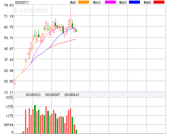Click the 28.99 price axis label
This screenshot has width=183, height=134.
point(9,70)
